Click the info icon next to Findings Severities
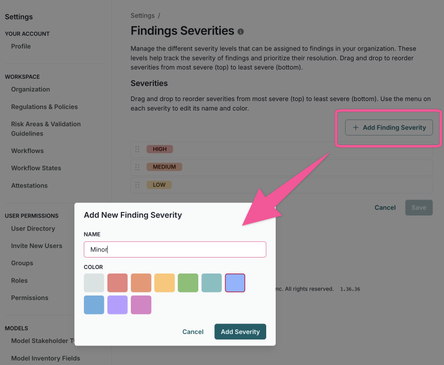The width and height of the screenshot is (444, 365). click(x=240, y=31)
